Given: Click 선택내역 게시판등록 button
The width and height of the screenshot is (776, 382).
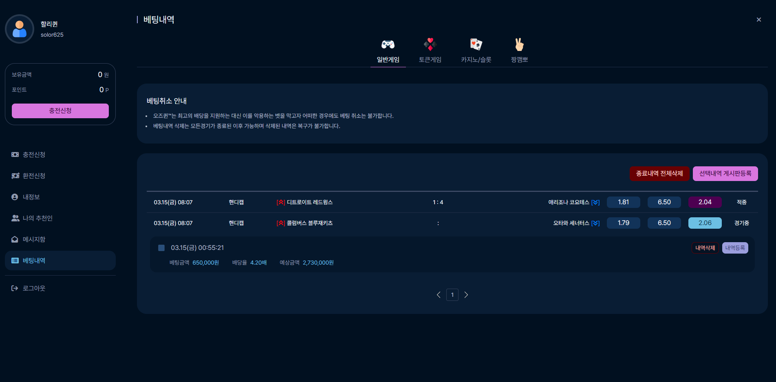Looking at the screenshot, I should (x=725, y=174).
